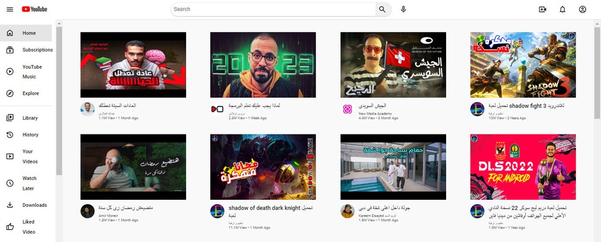Open title shadow of death dark knight

(x=271, y=211)
